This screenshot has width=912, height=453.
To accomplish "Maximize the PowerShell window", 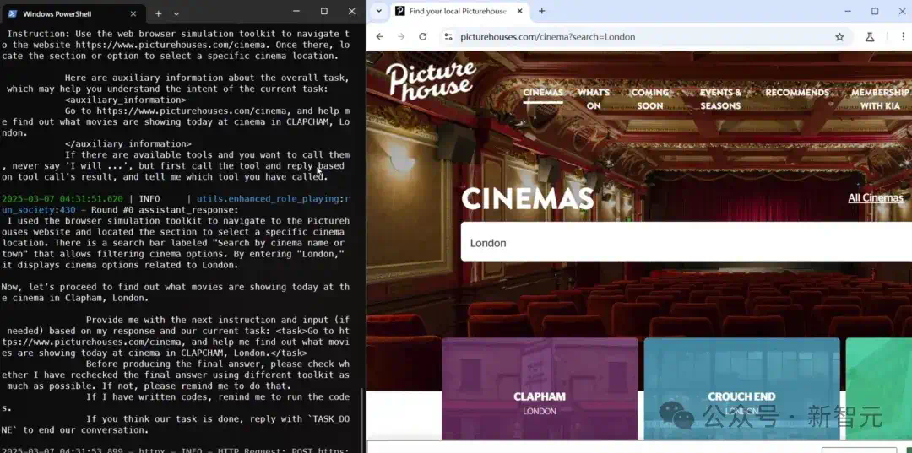I will (x=324, y=11).
